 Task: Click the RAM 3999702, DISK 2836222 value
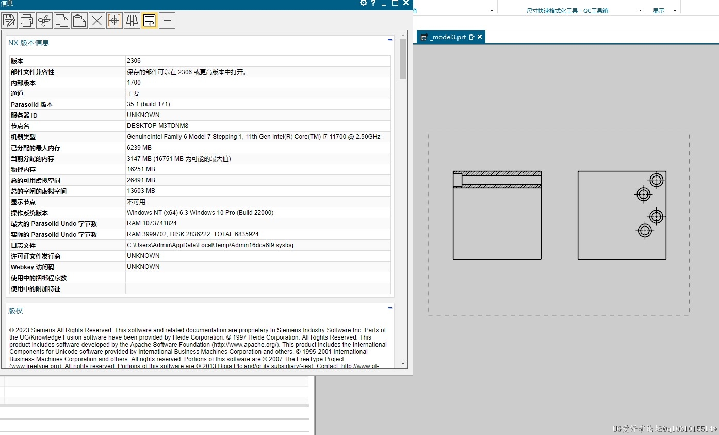193,234
